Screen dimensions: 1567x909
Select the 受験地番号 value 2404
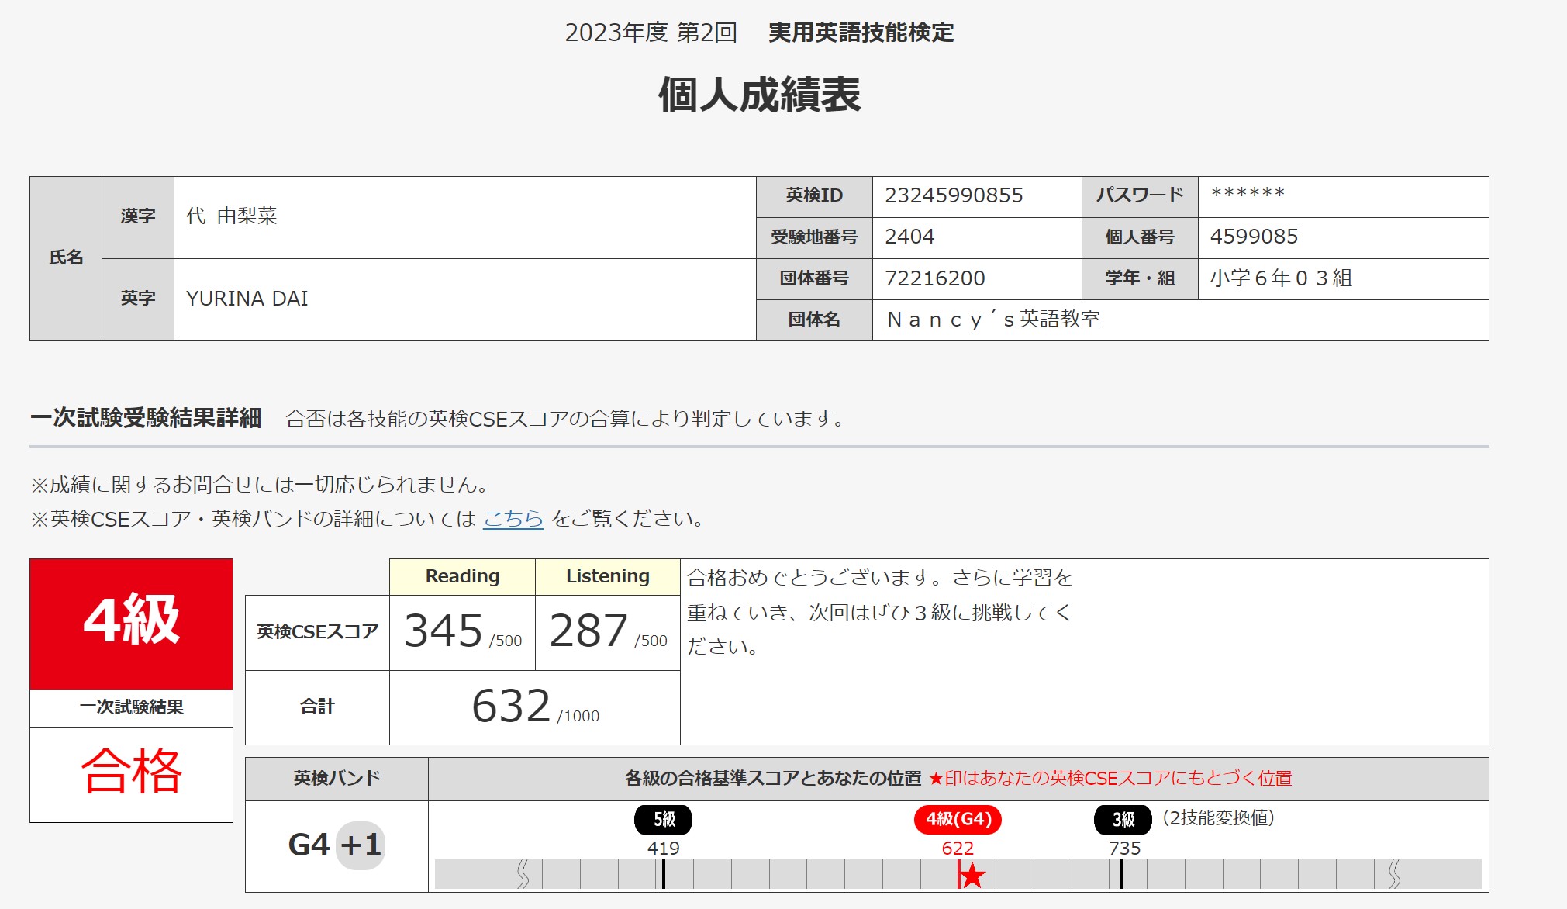point(909,237)
